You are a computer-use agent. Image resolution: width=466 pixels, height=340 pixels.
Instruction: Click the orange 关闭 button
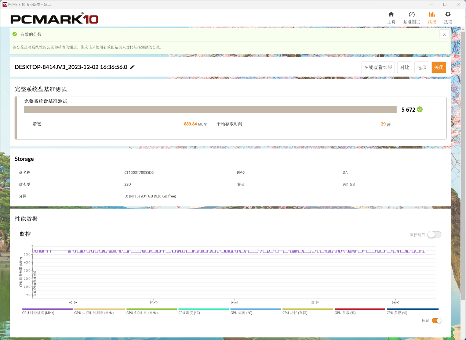coord(438,67)
